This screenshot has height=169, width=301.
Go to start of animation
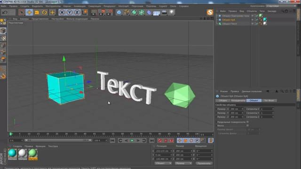point(112,140)
